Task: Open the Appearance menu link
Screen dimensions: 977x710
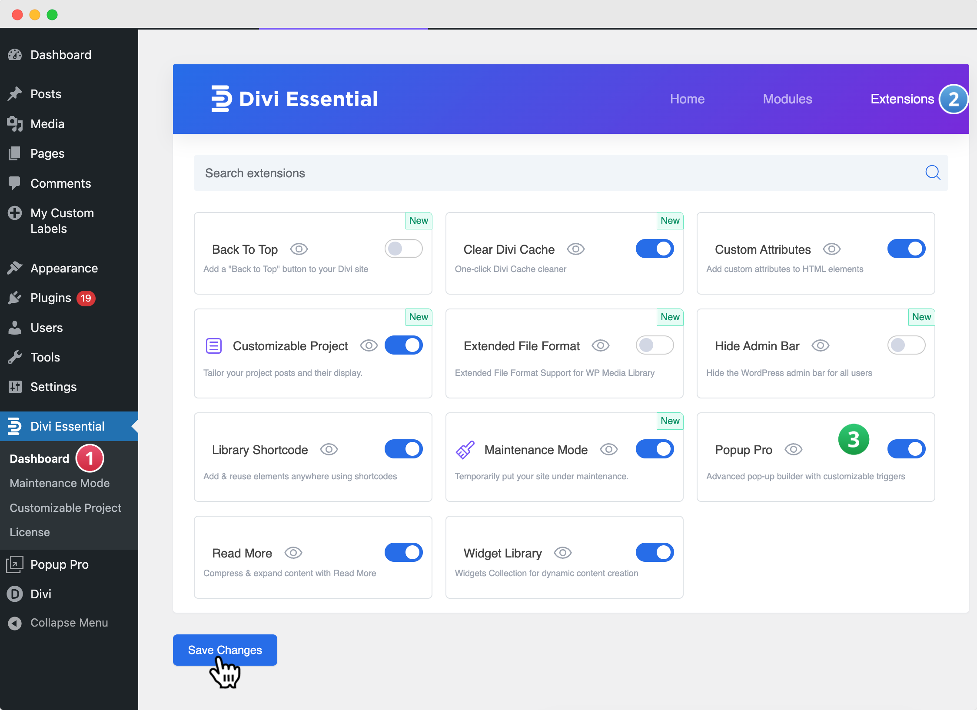Action: 64,268
